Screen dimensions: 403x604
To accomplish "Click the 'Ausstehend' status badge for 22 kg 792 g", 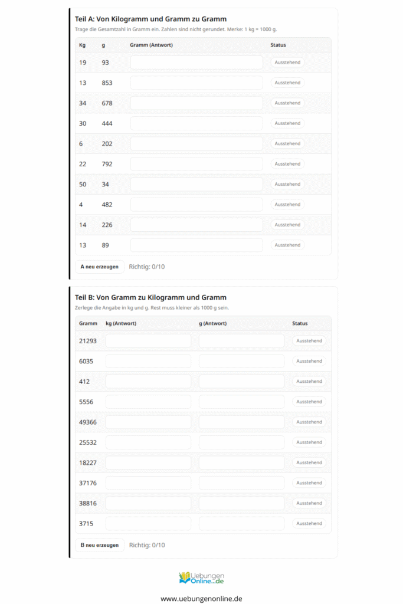I will tap(287, 164).
